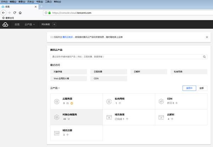Expand the 云产品 dropdown in the top navigation
The width and height of the screenshot is (213, 147).
(29, 24)
